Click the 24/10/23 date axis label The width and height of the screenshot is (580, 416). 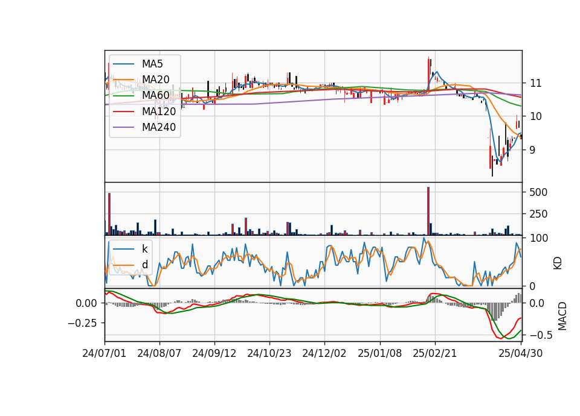click(x=269, y=353)
